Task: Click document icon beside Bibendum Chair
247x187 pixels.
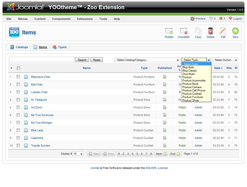Action: coord(26,77)
